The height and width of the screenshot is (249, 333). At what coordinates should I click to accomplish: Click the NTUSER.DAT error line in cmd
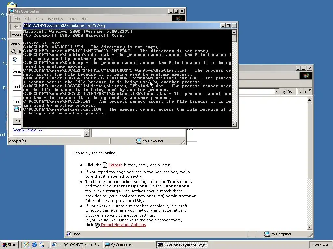pos(127,103)
